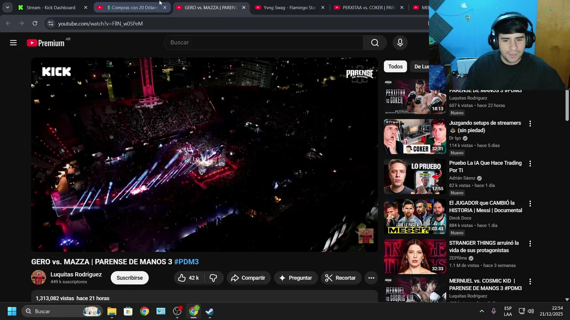Close the PERXITAA vs. COKER tab

402,8
